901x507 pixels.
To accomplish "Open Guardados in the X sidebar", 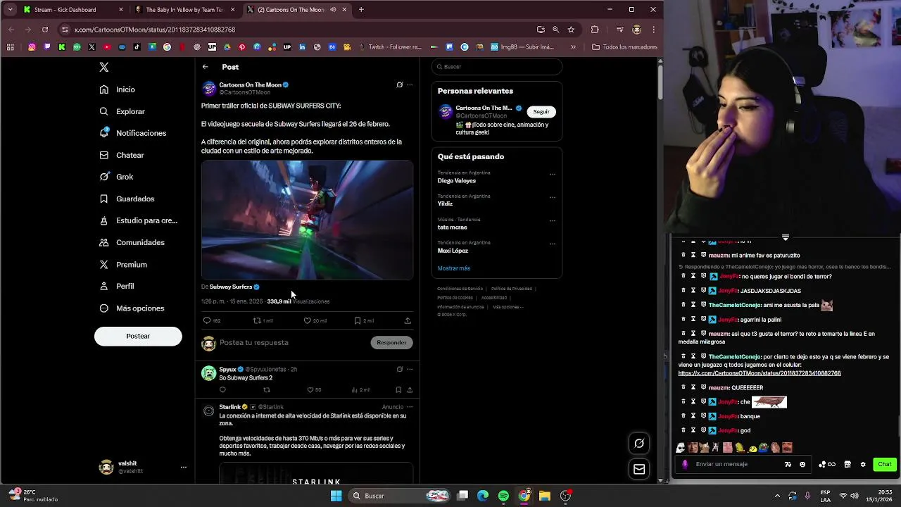I will (127, 199).
